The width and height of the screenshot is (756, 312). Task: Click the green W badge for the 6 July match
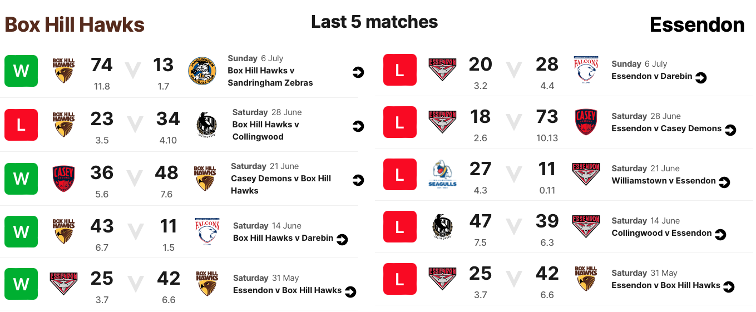[21, 71]
